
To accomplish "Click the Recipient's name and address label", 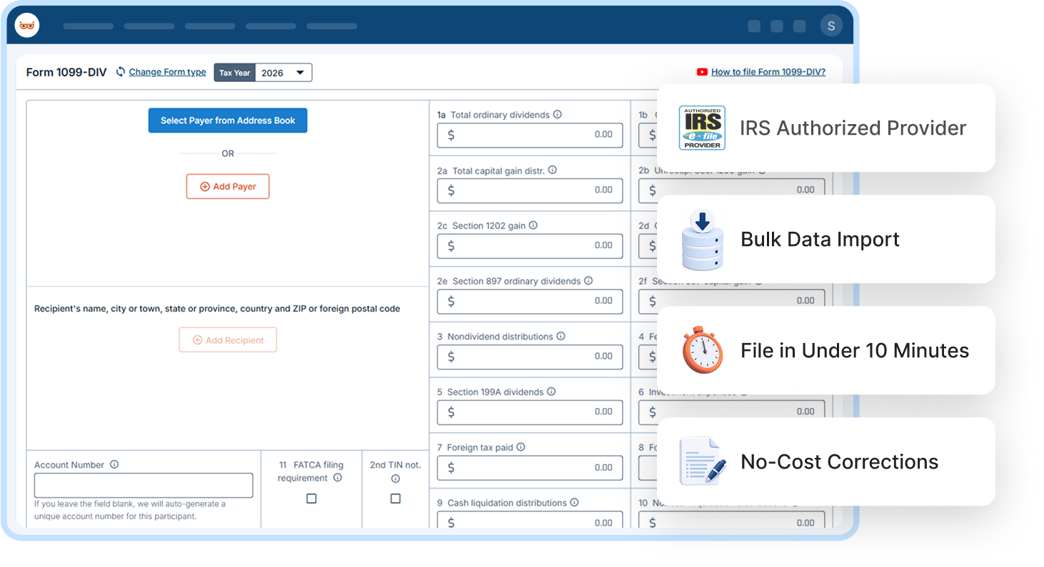I will point(217,309).
